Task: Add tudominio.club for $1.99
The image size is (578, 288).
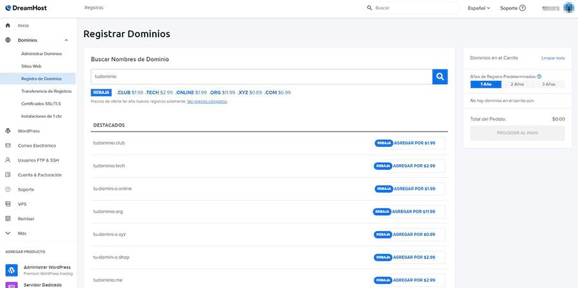Action: pyautogui.click(x=408, y=143)
